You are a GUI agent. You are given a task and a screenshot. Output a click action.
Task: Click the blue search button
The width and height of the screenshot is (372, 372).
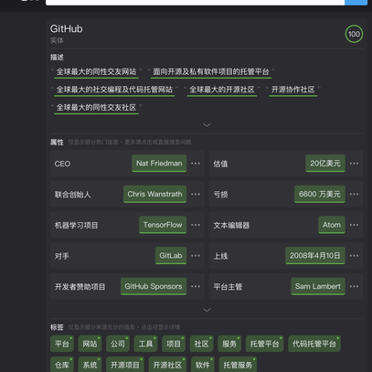pyautogui.click(x=356, y=3)
